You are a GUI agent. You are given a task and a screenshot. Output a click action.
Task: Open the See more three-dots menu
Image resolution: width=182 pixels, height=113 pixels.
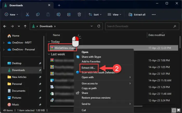154,15
